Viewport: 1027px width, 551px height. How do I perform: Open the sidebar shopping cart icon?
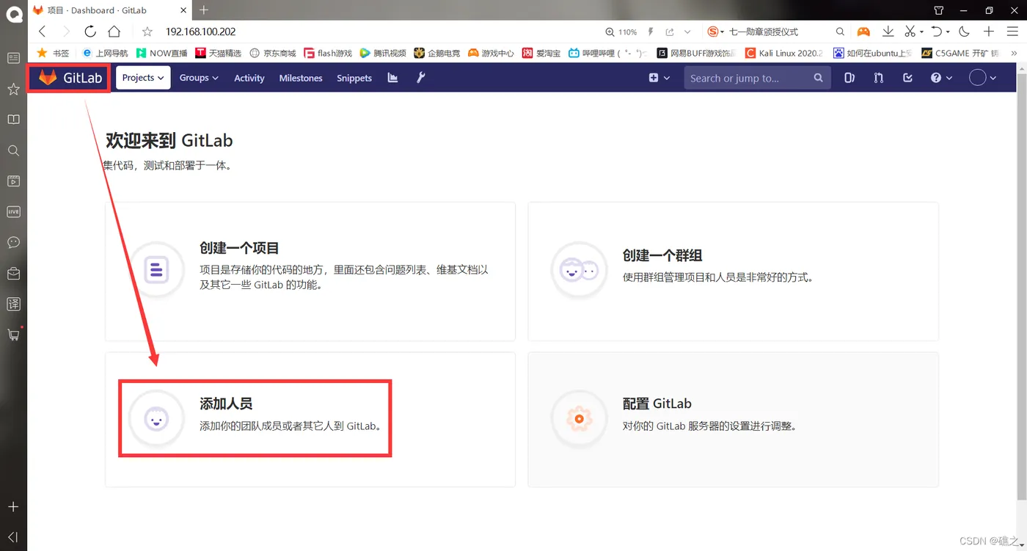[13, 335]
